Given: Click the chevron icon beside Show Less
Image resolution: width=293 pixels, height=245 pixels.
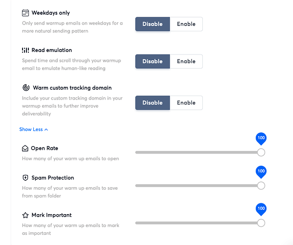Looking at the screenshot, I should pyautogui.click(x=47, y=129).
